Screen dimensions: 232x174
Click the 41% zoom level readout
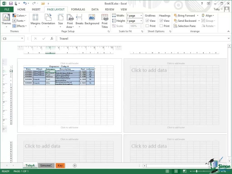tap(223, 171)
